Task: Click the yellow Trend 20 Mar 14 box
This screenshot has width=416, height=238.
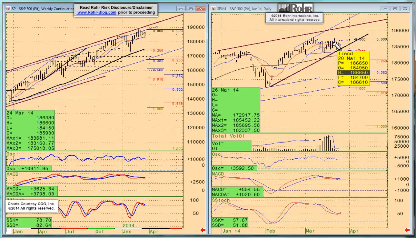Action: (x=353, y=68)
